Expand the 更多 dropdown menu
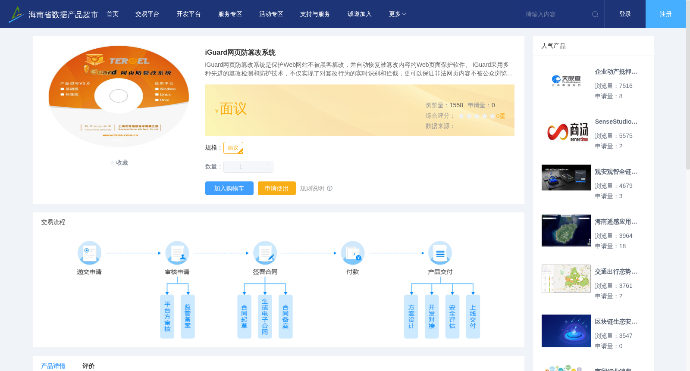 pyautogui.click(x=398, y=14)
